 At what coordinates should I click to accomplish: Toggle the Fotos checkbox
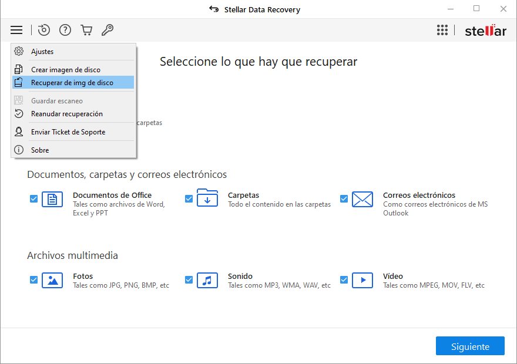[x=34, y=280]
